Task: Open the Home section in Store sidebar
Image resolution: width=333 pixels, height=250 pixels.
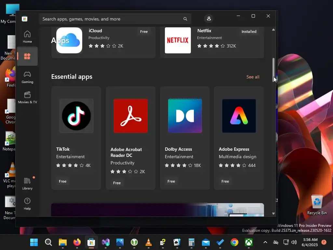Action: [x=27, y=37]
